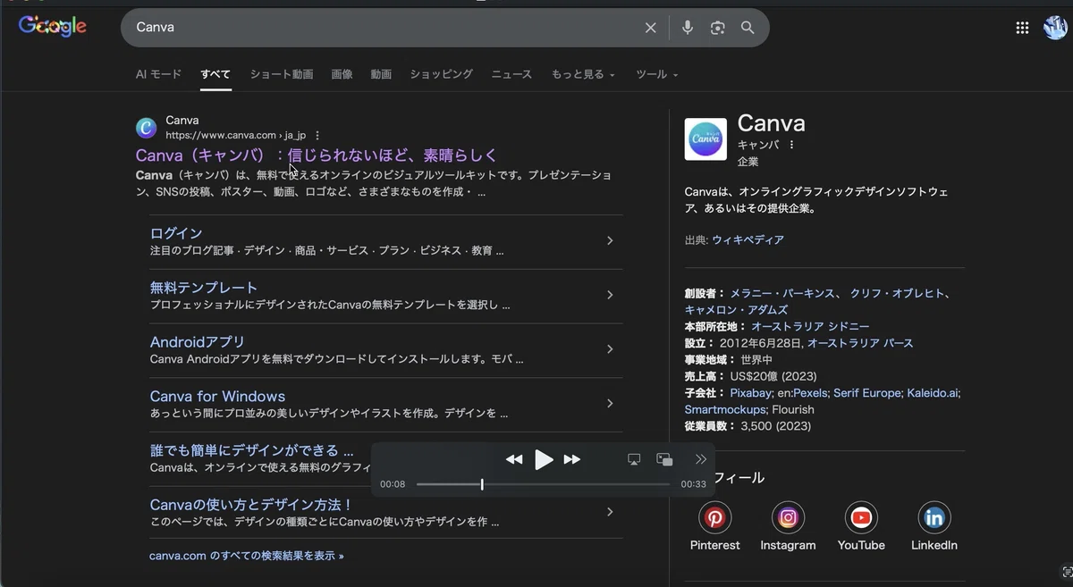
Task: Open Canvaの使い方とデザイン方法！ link
Action: click(x=251, y=505)
